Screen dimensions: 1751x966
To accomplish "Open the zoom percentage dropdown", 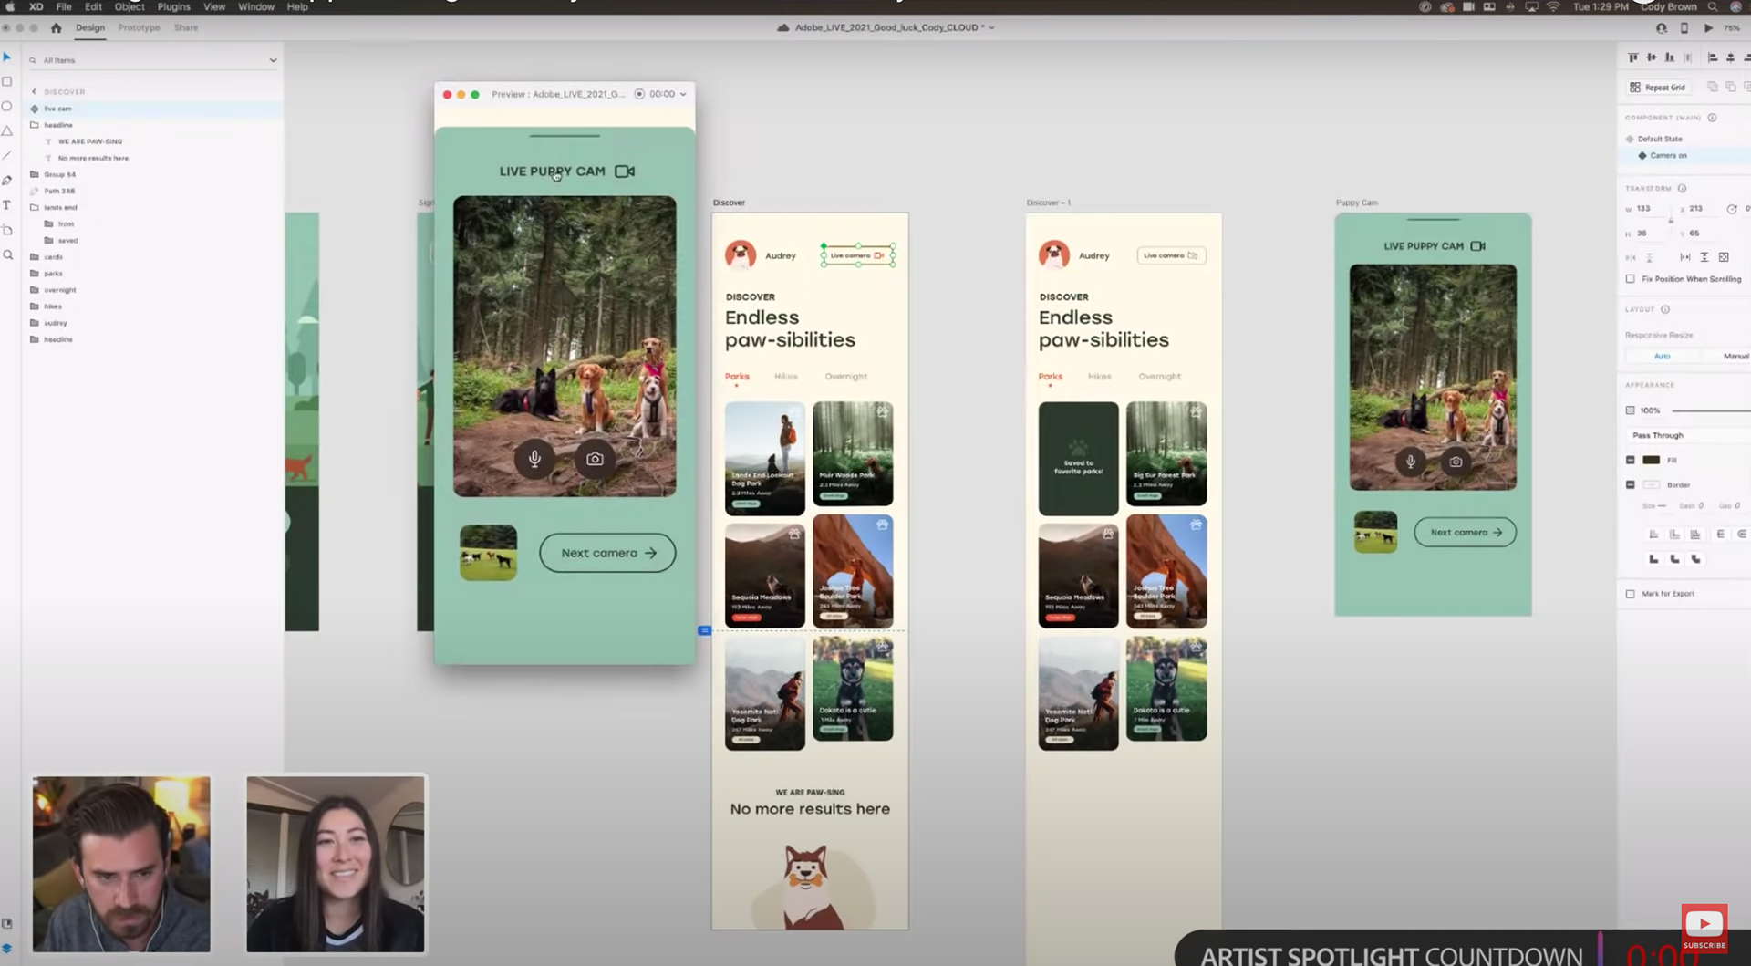I will (1733, 28).
